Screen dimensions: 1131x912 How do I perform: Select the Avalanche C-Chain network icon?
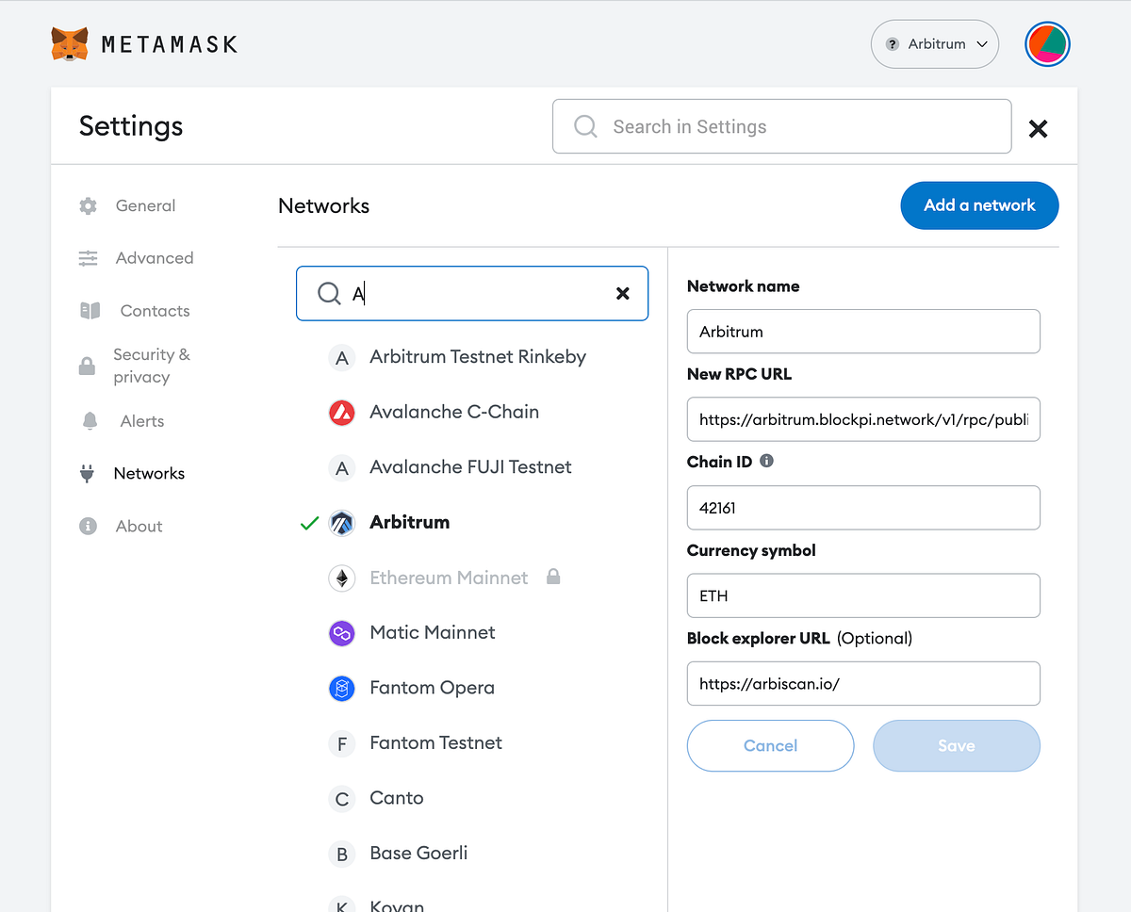click(x=341, y=412)
